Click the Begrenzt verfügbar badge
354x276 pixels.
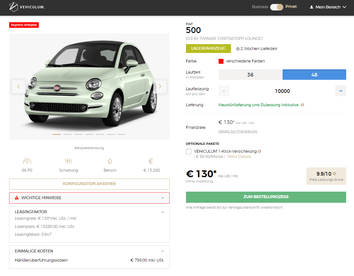coord(24,25)
